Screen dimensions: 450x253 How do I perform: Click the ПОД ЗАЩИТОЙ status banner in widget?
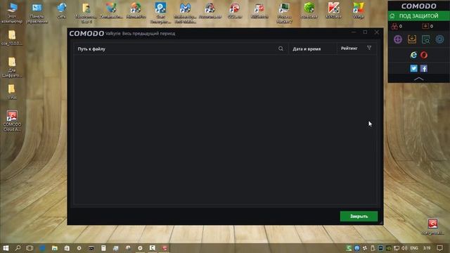[419, 16]
